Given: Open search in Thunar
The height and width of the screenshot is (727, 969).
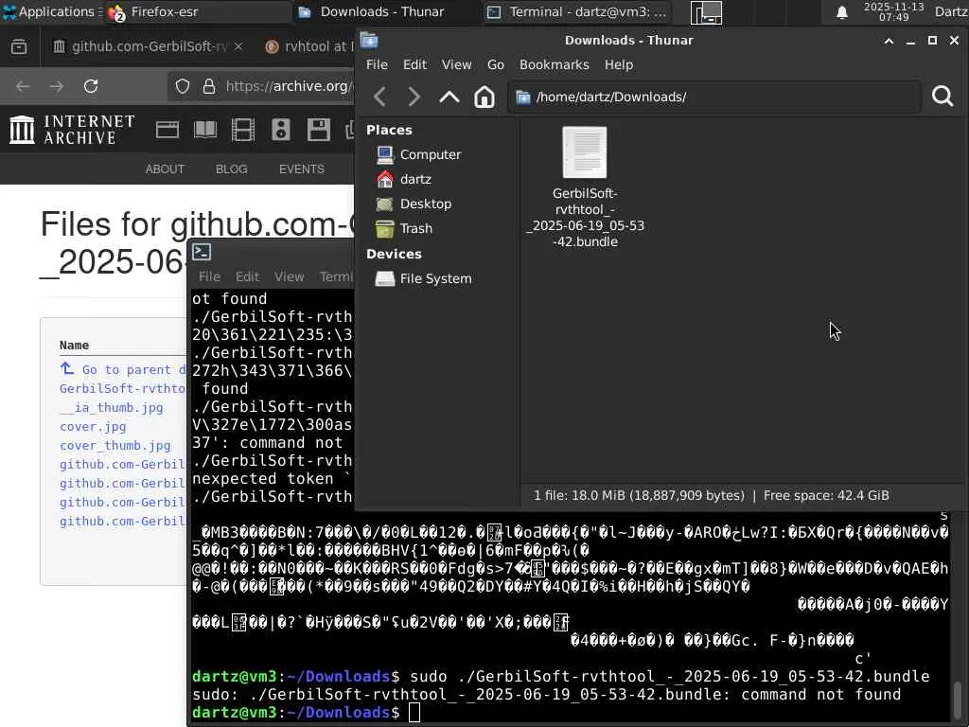Looking at the screenshot, I should coord(943,97).
